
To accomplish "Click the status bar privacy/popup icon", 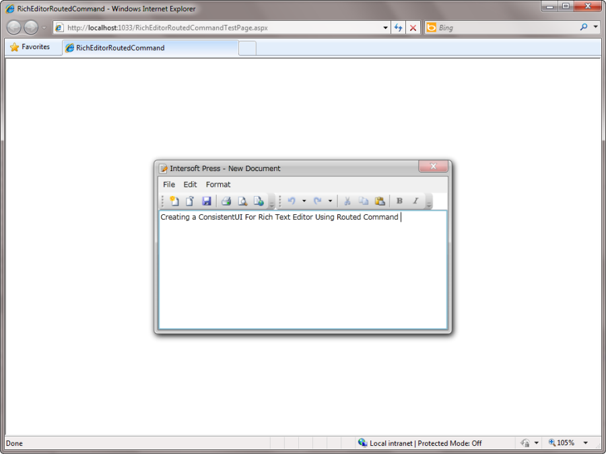I will tap(525, 443).
